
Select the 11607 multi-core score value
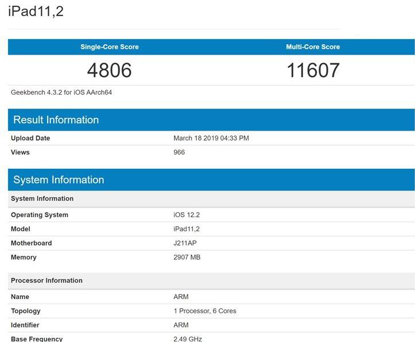coord(313,71)
